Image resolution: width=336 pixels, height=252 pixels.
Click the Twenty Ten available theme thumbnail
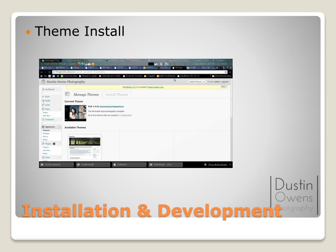85,147
